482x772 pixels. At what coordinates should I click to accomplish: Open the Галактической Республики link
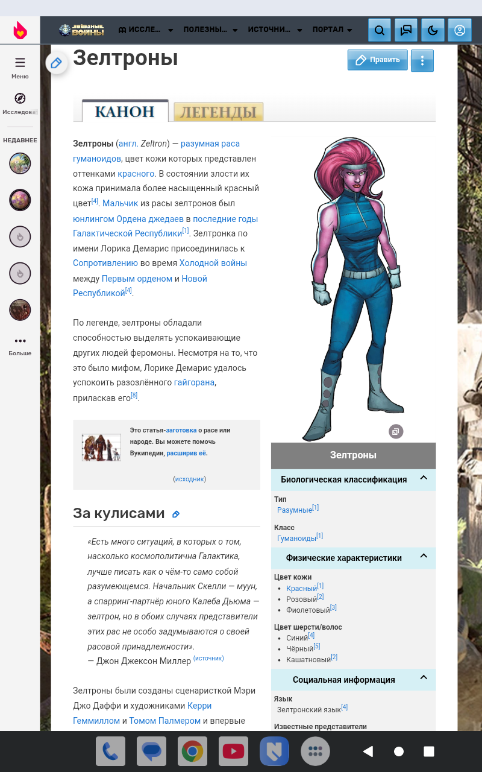(127, 233)
